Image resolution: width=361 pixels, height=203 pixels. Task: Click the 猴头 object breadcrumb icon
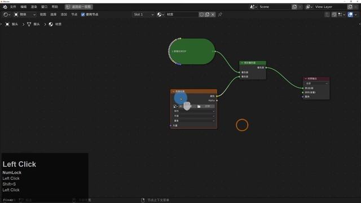tap(7, 24)
